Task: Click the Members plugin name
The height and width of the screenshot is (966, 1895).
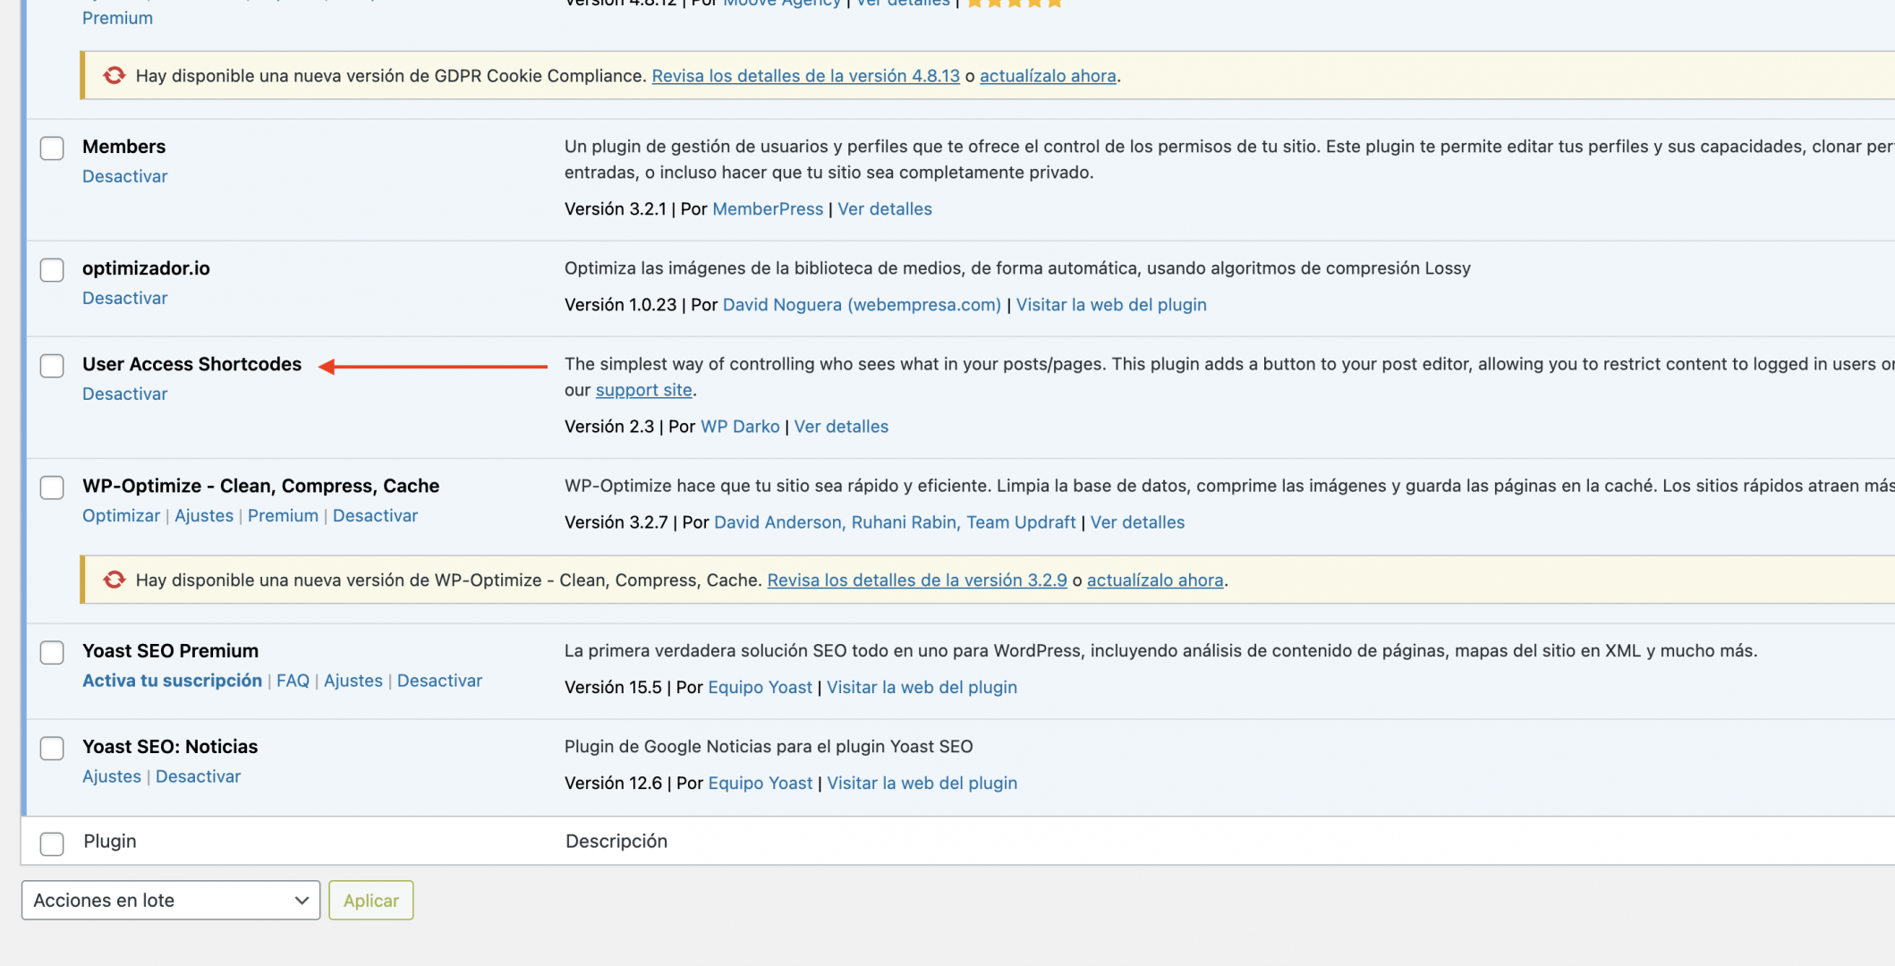Action: [123, 147]
